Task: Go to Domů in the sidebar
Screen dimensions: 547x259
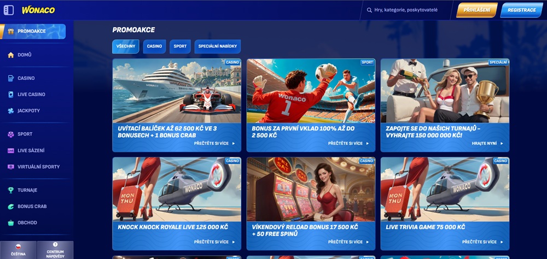Action: pos(25,55)
